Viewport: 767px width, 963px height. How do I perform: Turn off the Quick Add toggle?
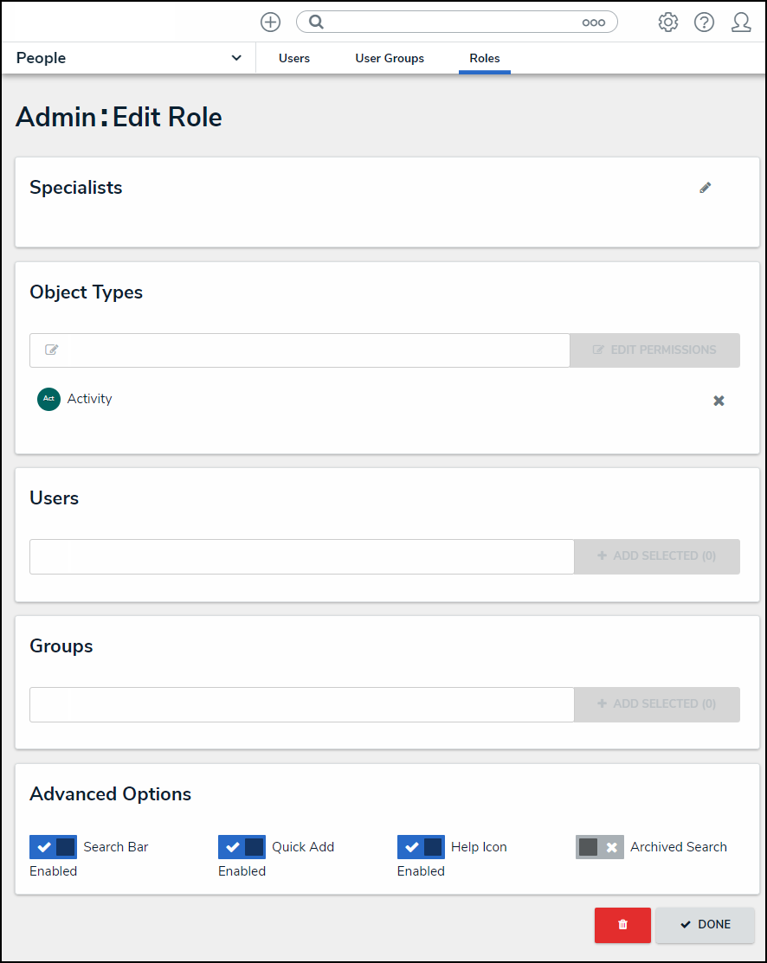[242, 847]
